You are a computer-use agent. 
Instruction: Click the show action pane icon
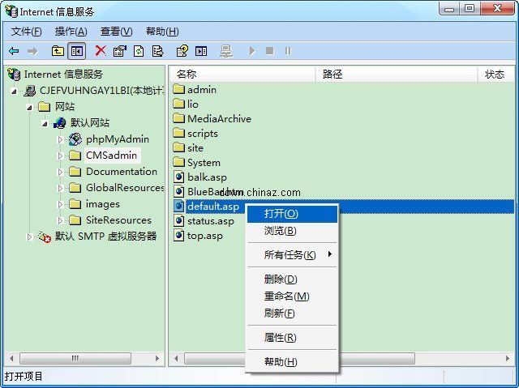click(201, 51)
